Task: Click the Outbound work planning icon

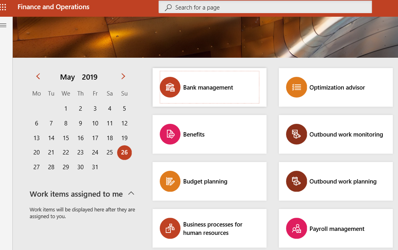Action: point(296,181)
